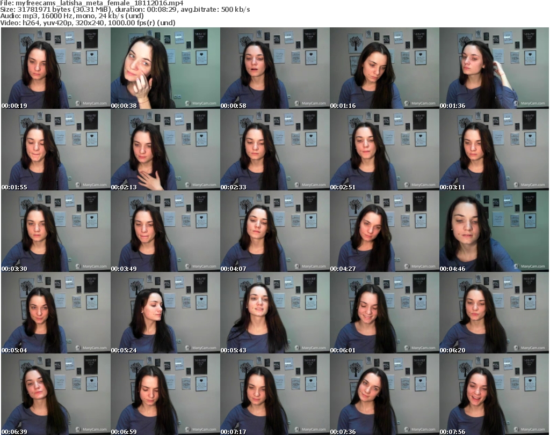Select the thumbnail at 00:04:07
This screenshot has height=435, width=550.
tap(274, 231)
